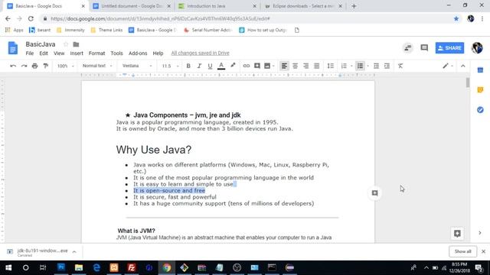Viewport: 490px width, 275px height.
Task: Increase indent of the paragraph
Action: (x=387, y=66)
